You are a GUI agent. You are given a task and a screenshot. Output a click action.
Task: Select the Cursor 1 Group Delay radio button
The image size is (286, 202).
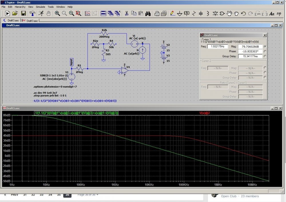pyautogui.click(x=265, y=56)
